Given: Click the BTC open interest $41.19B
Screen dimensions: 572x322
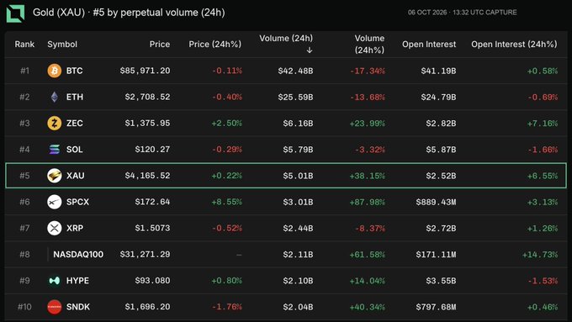Looking at the screenshot, I should [x=438, y=71].
